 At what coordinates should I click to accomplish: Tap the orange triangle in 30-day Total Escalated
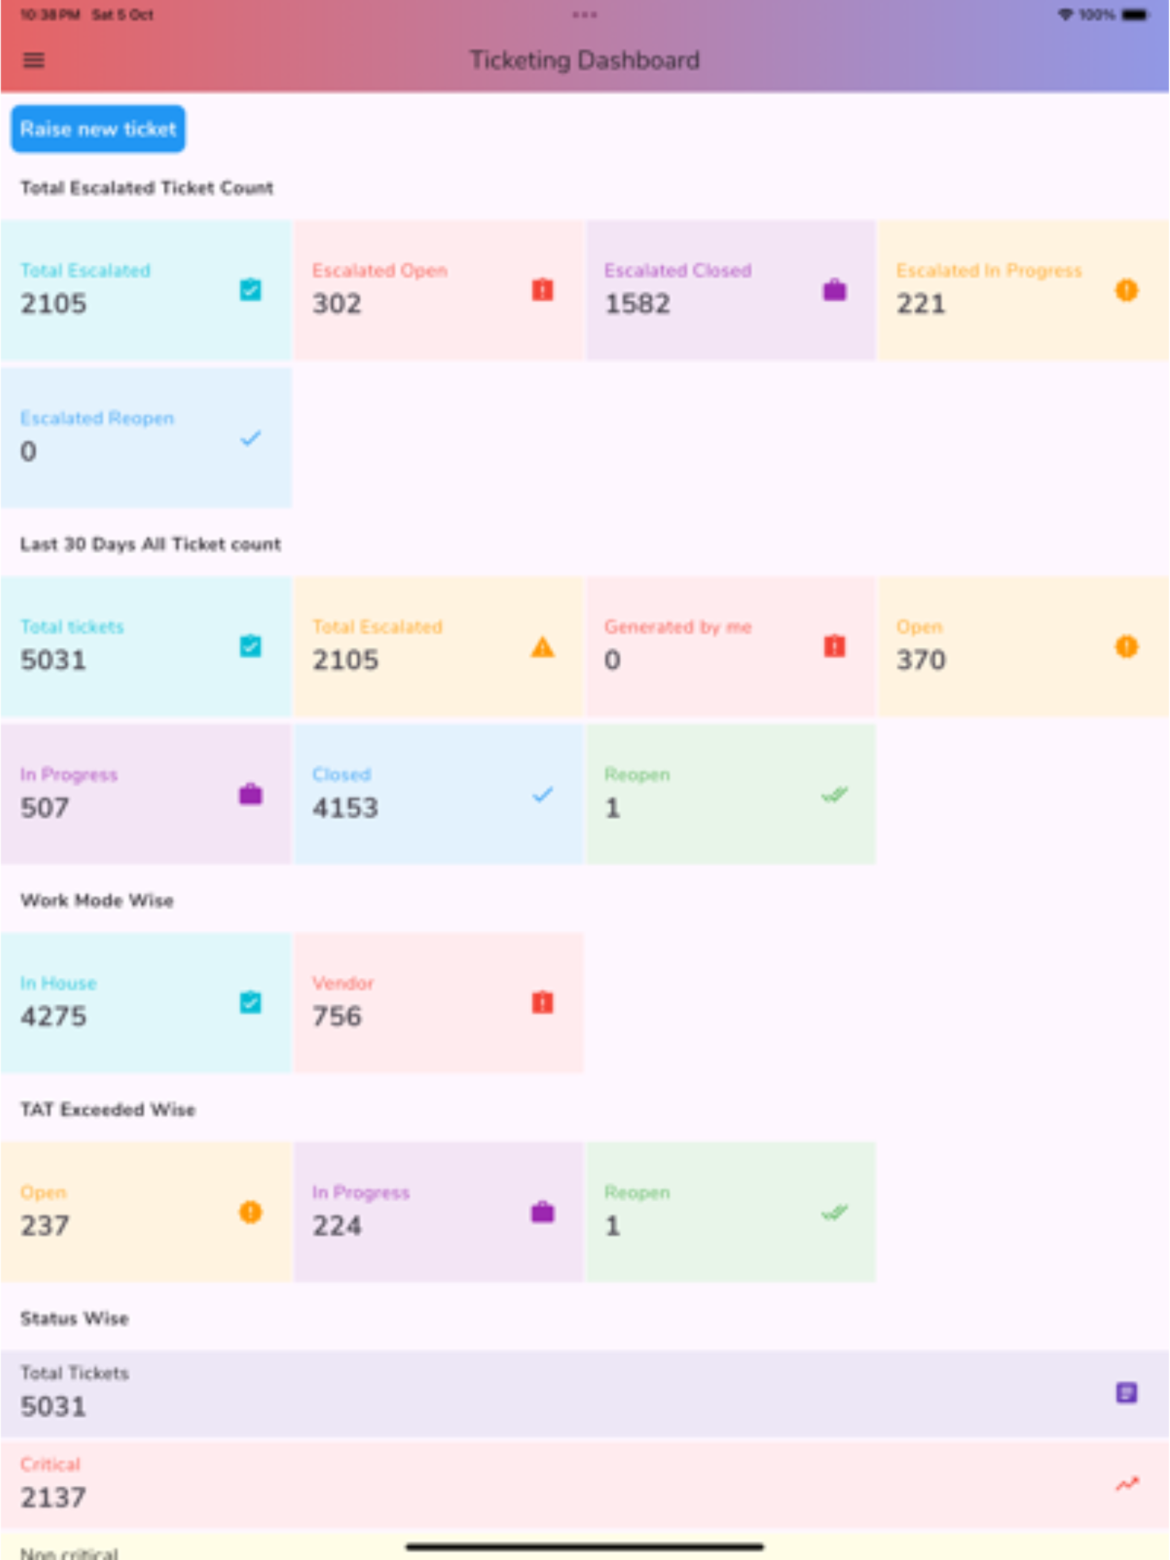pos(542,646)
